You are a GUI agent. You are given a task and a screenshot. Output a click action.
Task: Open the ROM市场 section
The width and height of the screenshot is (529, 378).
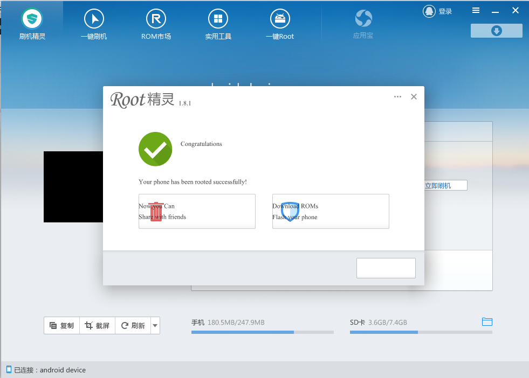[156, 20]
